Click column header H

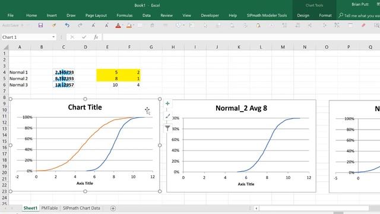pyautogui.click(x=173, y=47)
